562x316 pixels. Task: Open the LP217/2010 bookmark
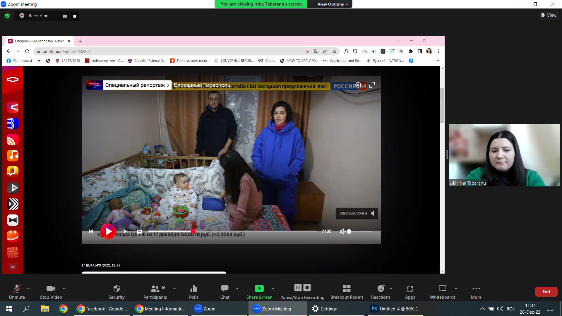pos(68,61)
